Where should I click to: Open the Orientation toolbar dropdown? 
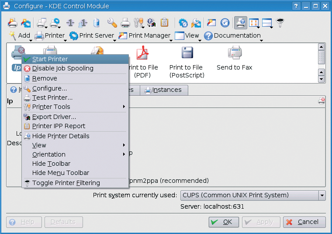coord(267,23)
